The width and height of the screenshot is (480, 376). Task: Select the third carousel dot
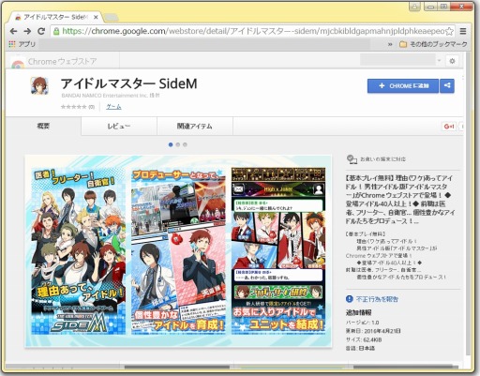click(x=185, y=144)
